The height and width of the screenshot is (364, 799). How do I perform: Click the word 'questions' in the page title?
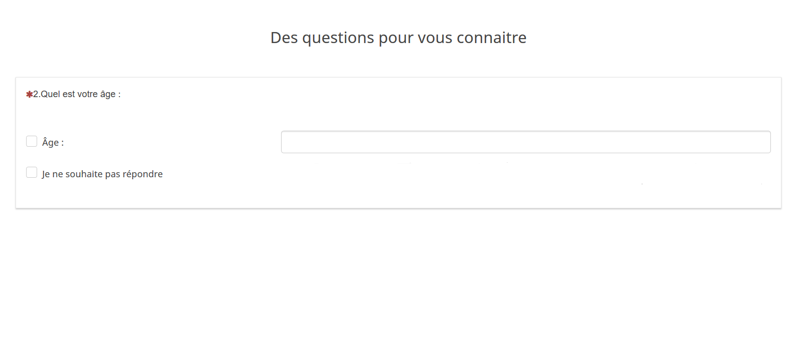pyautogui.click(x=338, y=38)
